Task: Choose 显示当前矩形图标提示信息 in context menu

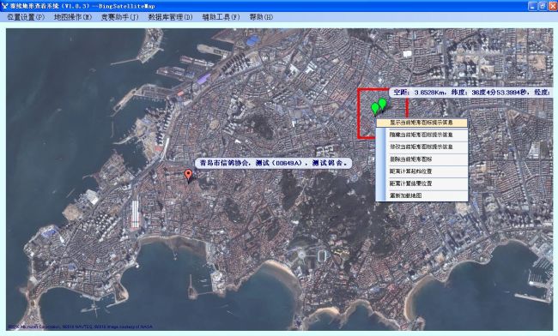Action: (422, 123)
